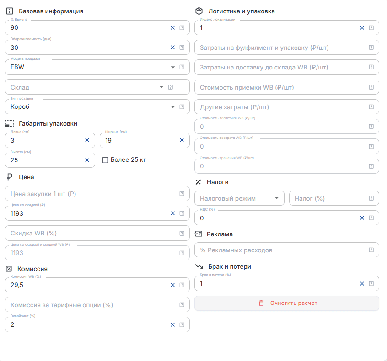The width and height of the screenshot is (387, 361).
Task: Open help for Оборачиваемость (дни) field
Action: click(182, 48)
